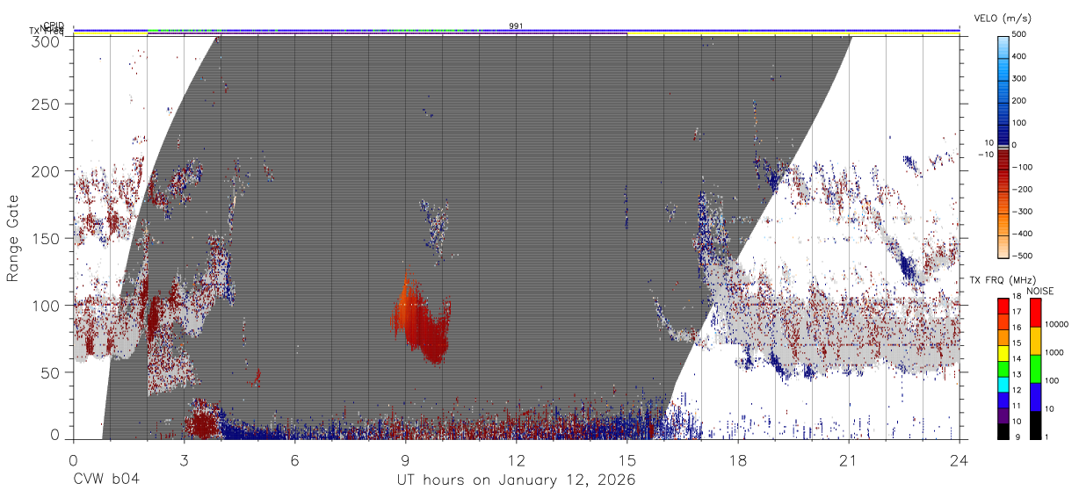Click the '1000' label on the NOISE bar
The width and height of the screenshot is (1079, 498).
[x=1054, y=353]
